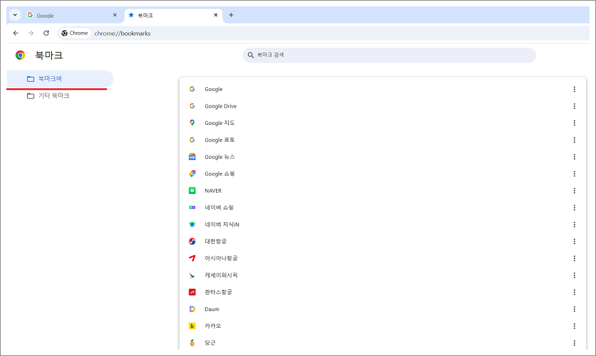The width and height of the screenshot is (596, 356).
Task: Open more options for 당근 bookmark
Action: [x=574, y=343]
